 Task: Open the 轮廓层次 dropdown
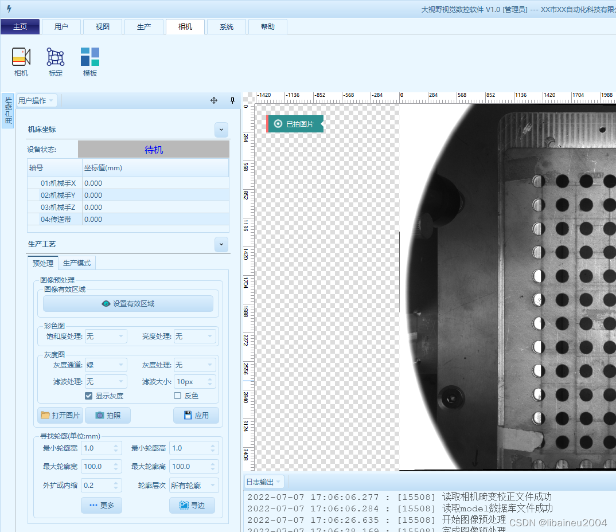[x=194, y=485]
